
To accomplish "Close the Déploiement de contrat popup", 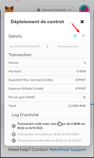I will [82, 22].
